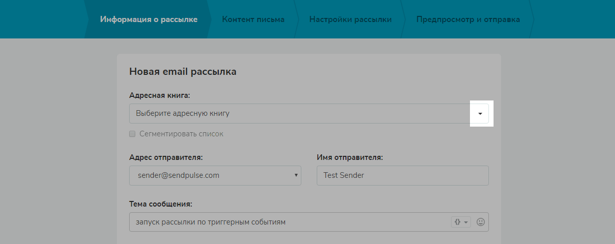This screenshot has height=244, width=615.
Task: Click the 'Имя отправителя:' label
Action: 350,157
